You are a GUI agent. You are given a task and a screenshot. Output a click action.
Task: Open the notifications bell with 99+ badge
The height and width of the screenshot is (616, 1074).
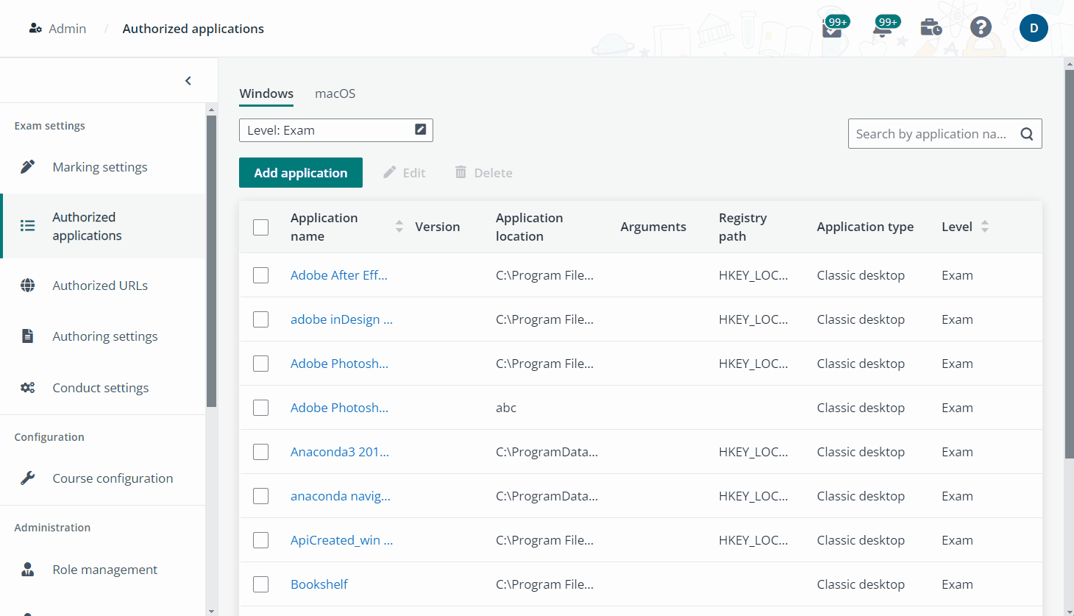pyautogui.click(x=885, y=28)
